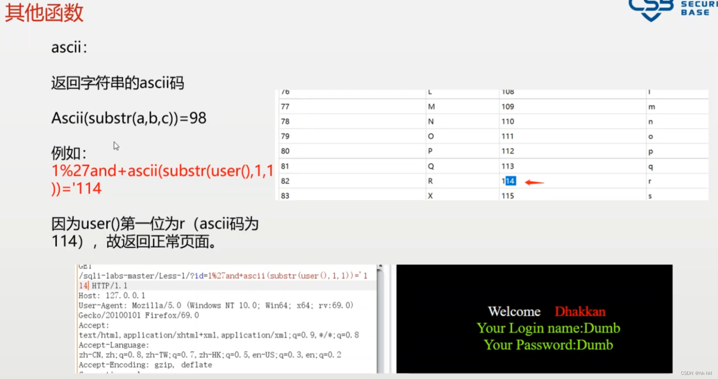This screenshot has height=379, width=718.
Task: Click Your Password:Dumb line
Action: click(x=548, y=345)
